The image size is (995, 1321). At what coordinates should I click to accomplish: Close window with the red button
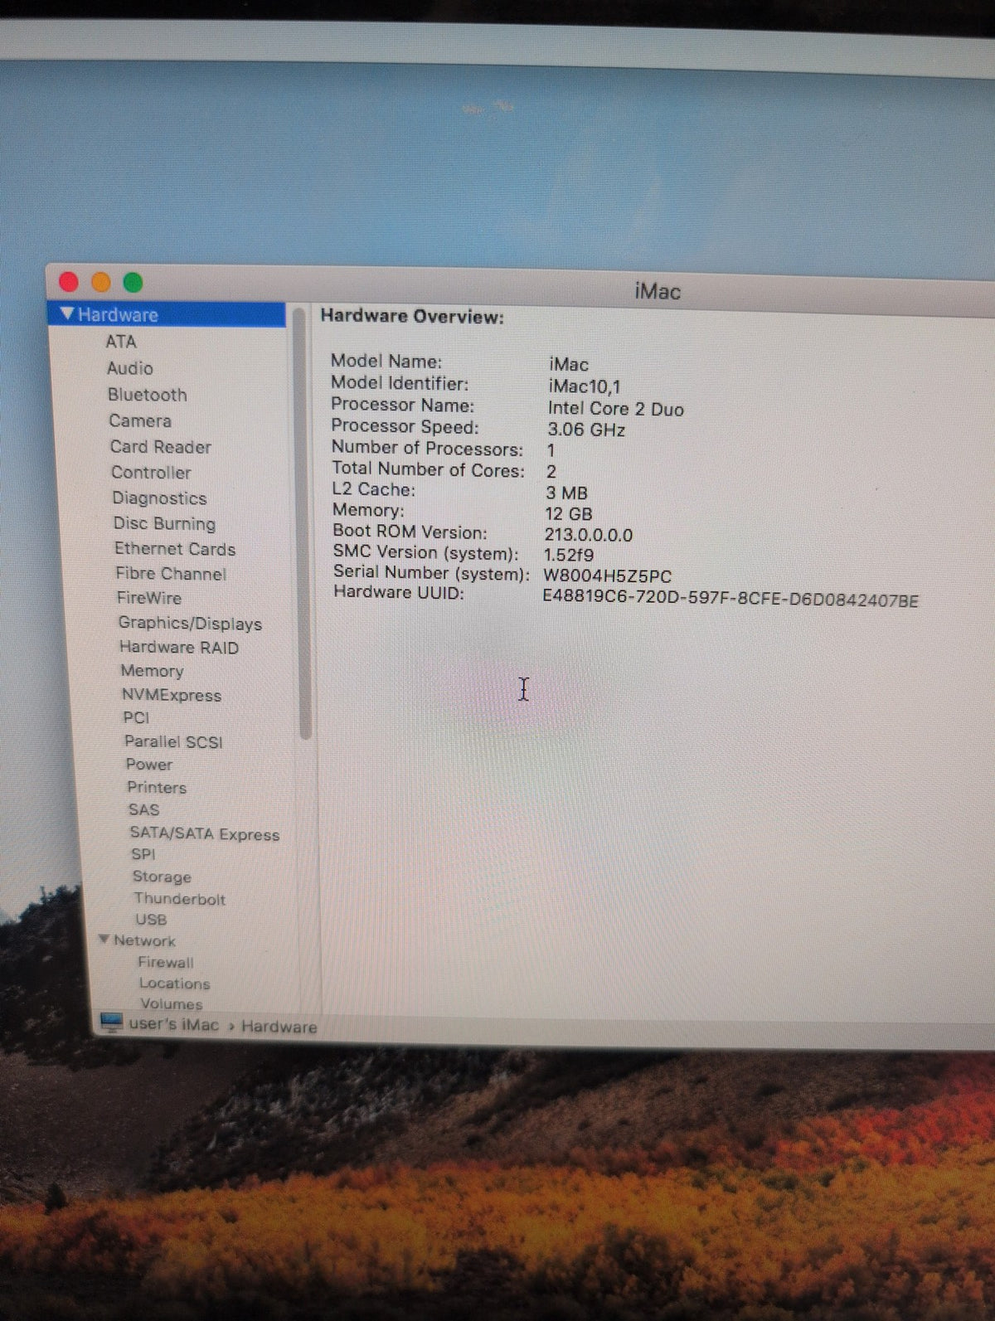coord(69,282)
